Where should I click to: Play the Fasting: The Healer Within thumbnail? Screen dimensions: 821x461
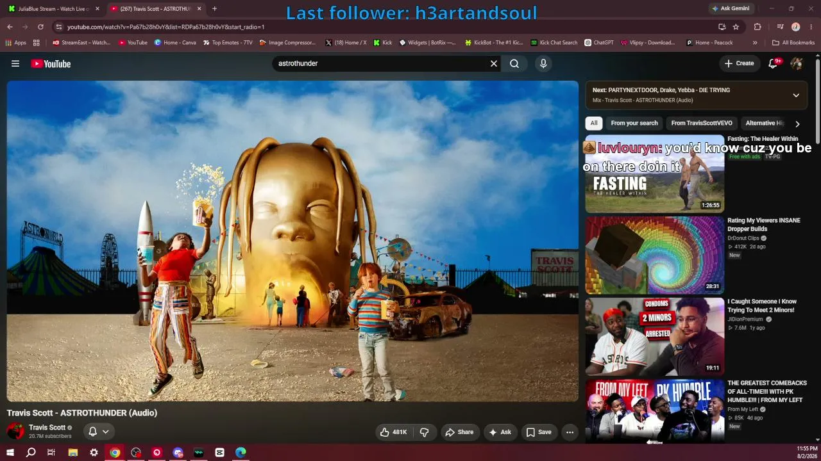655,174
